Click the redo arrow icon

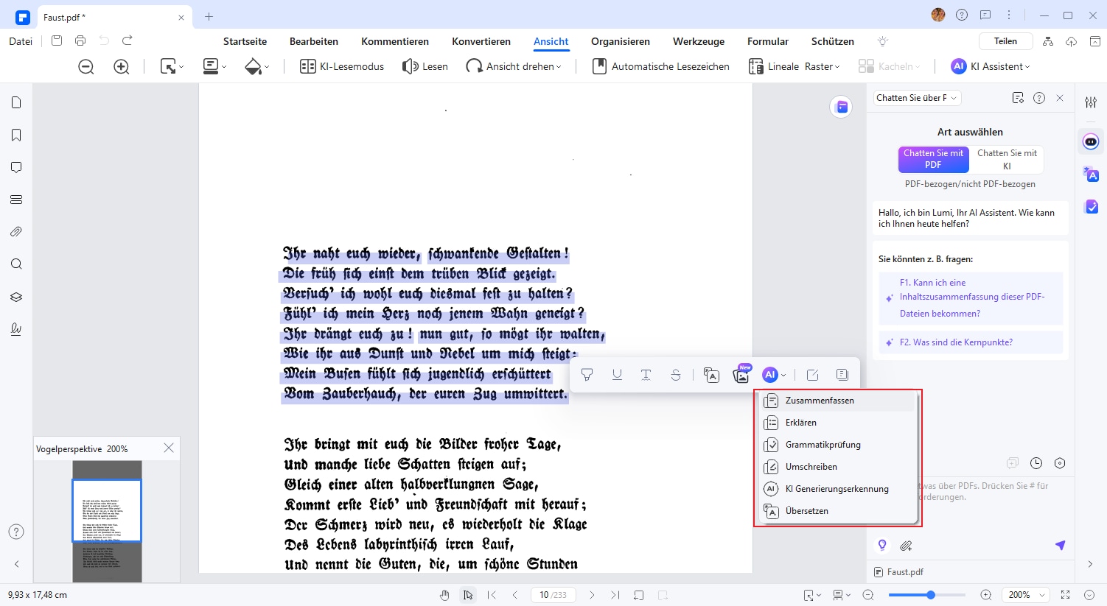click(128, 41)
